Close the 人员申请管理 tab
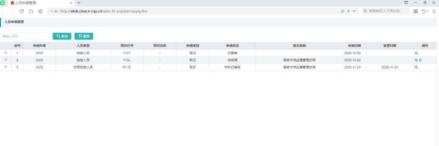This screenshot has width=439, height=146. coord(71,3)
